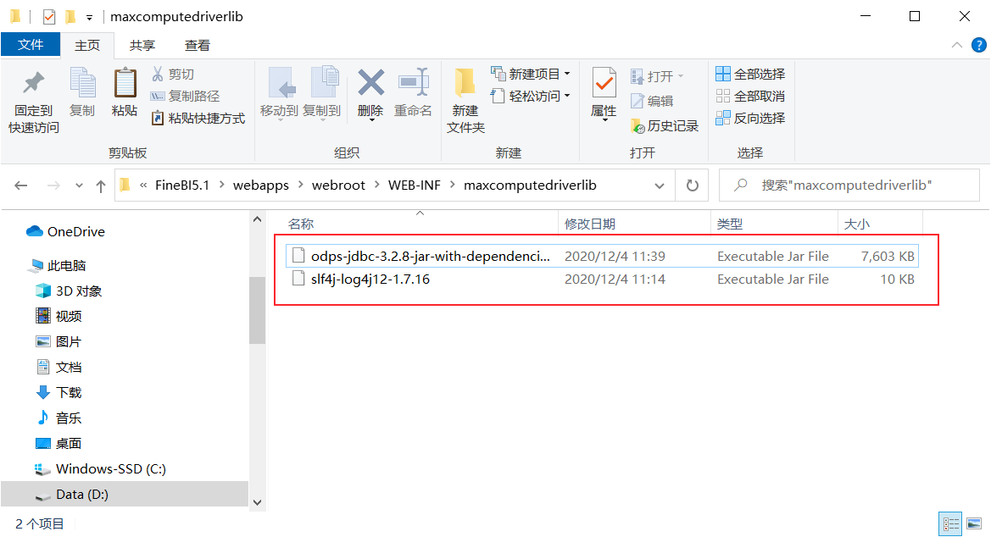The image size is (991, 537).
Task: Open New item (新建项目) dropdown
Action: click(531, 74)
